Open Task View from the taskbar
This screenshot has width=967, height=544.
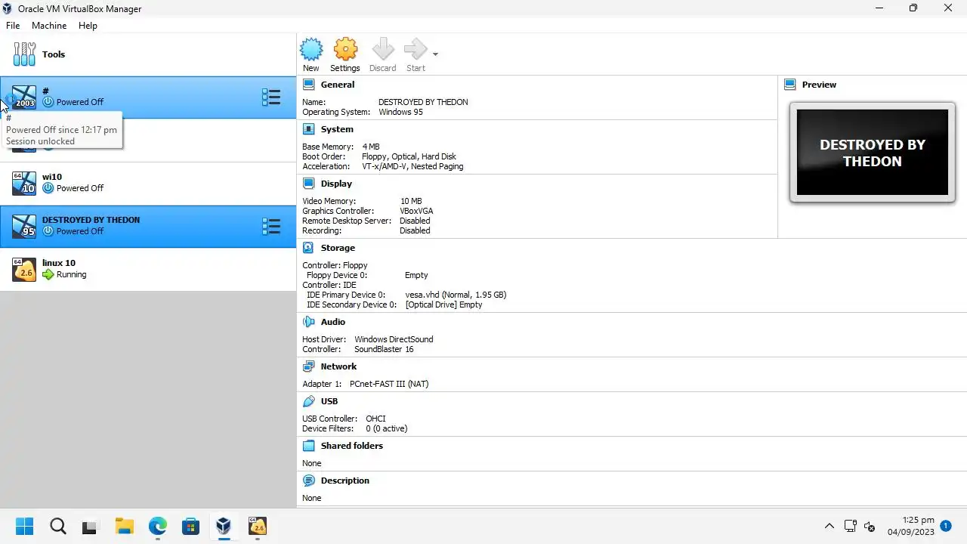91,526
